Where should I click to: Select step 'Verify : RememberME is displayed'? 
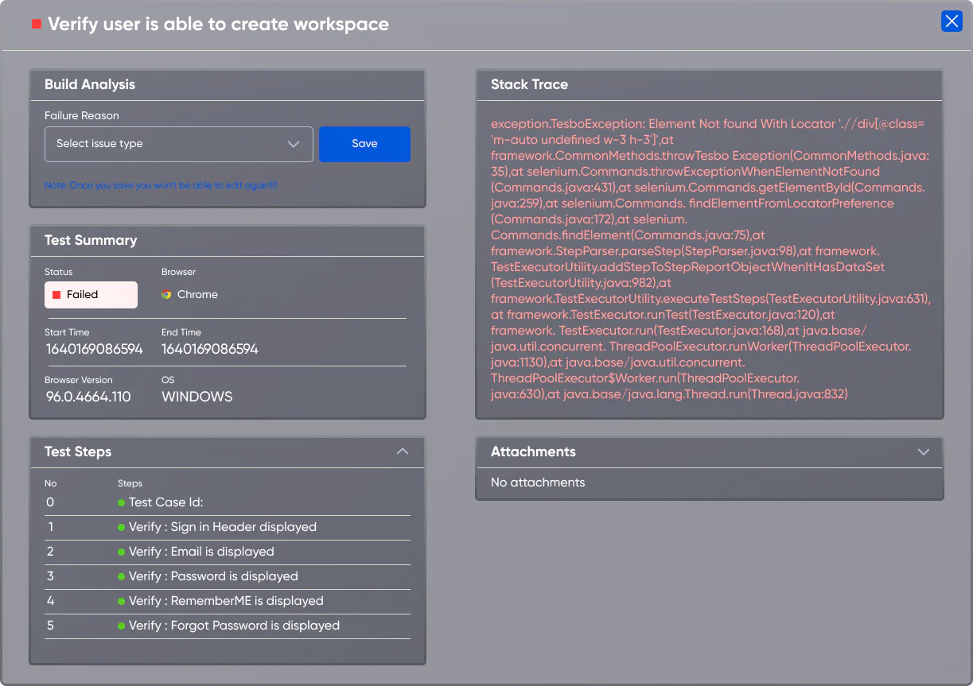[x=228, y=601]
